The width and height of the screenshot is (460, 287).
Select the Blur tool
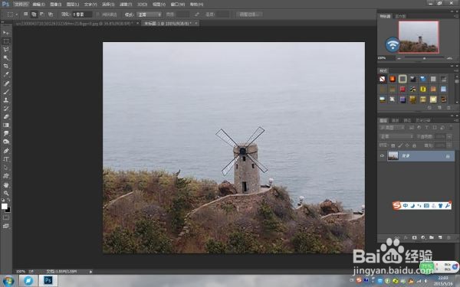[6, 133]
